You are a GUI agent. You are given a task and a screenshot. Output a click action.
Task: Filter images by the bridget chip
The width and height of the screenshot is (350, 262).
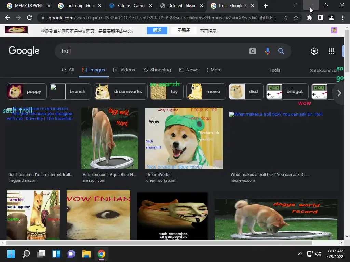click(x=287, y=91)
